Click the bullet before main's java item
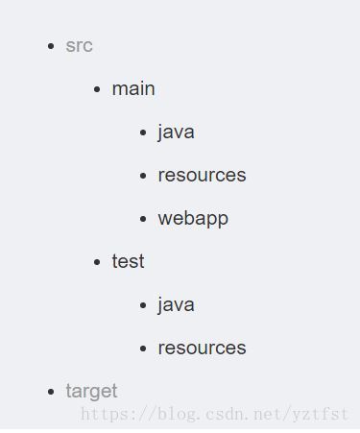The image size is (360, 433). coord(143,132)
